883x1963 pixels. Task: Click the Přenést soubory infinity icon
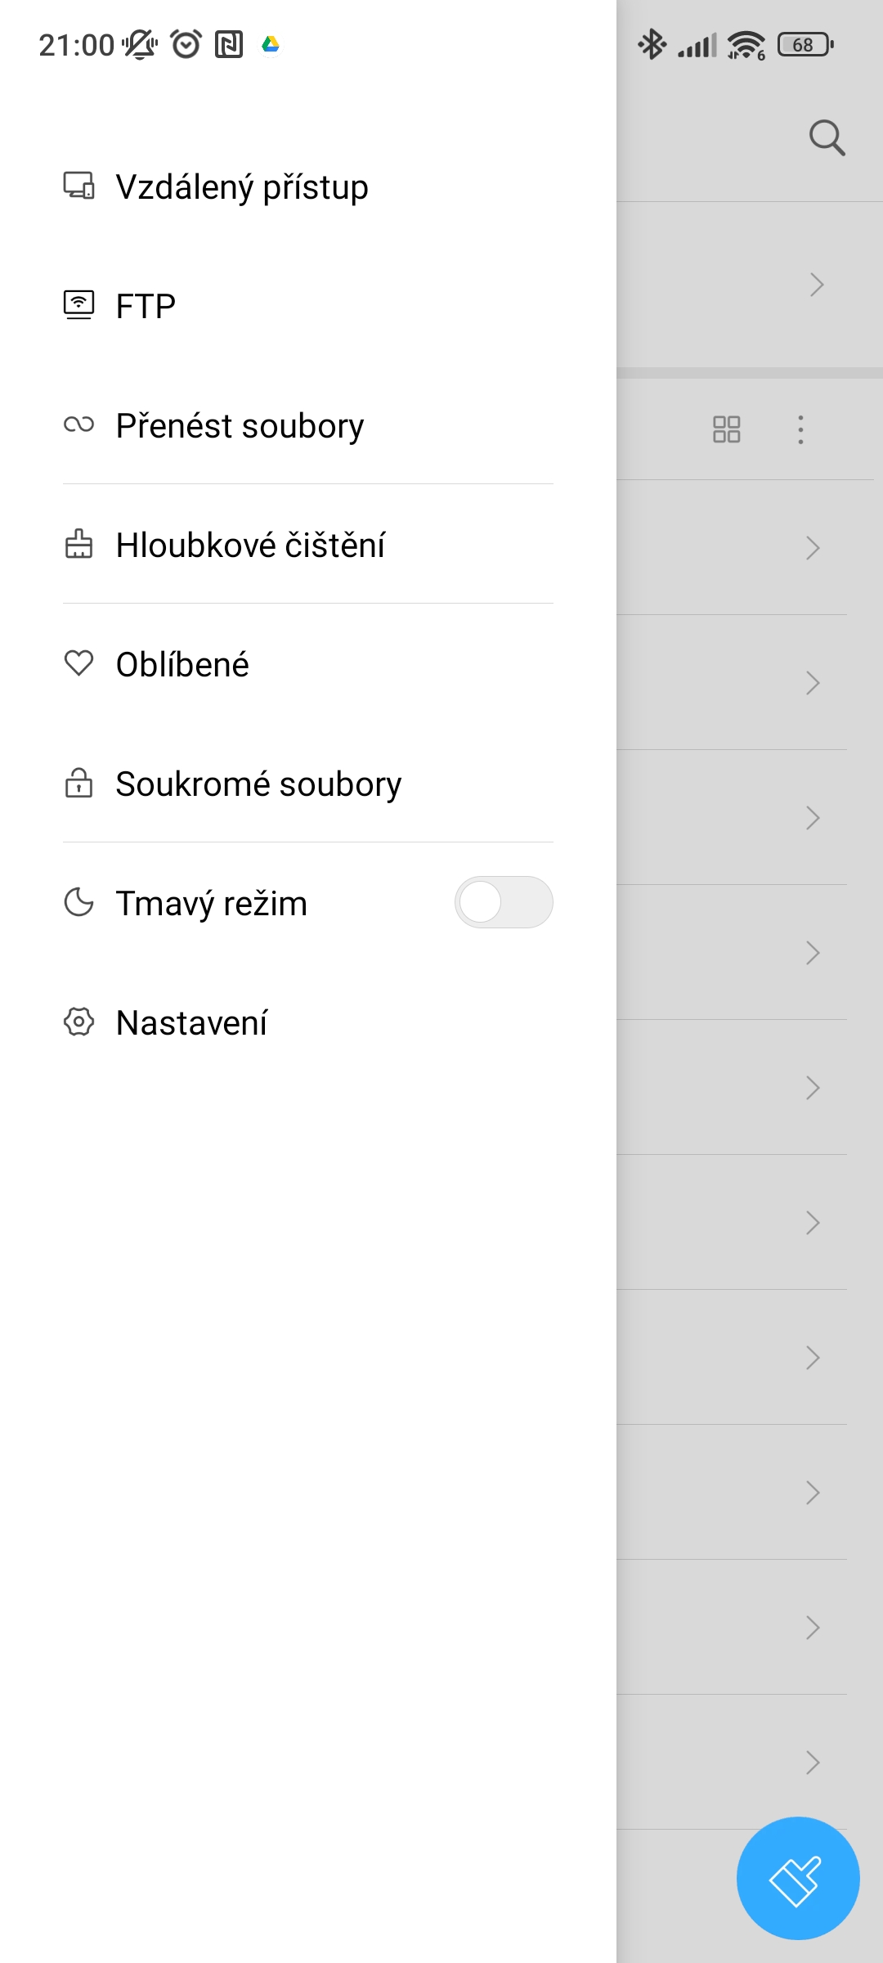[x=78, y=424]
